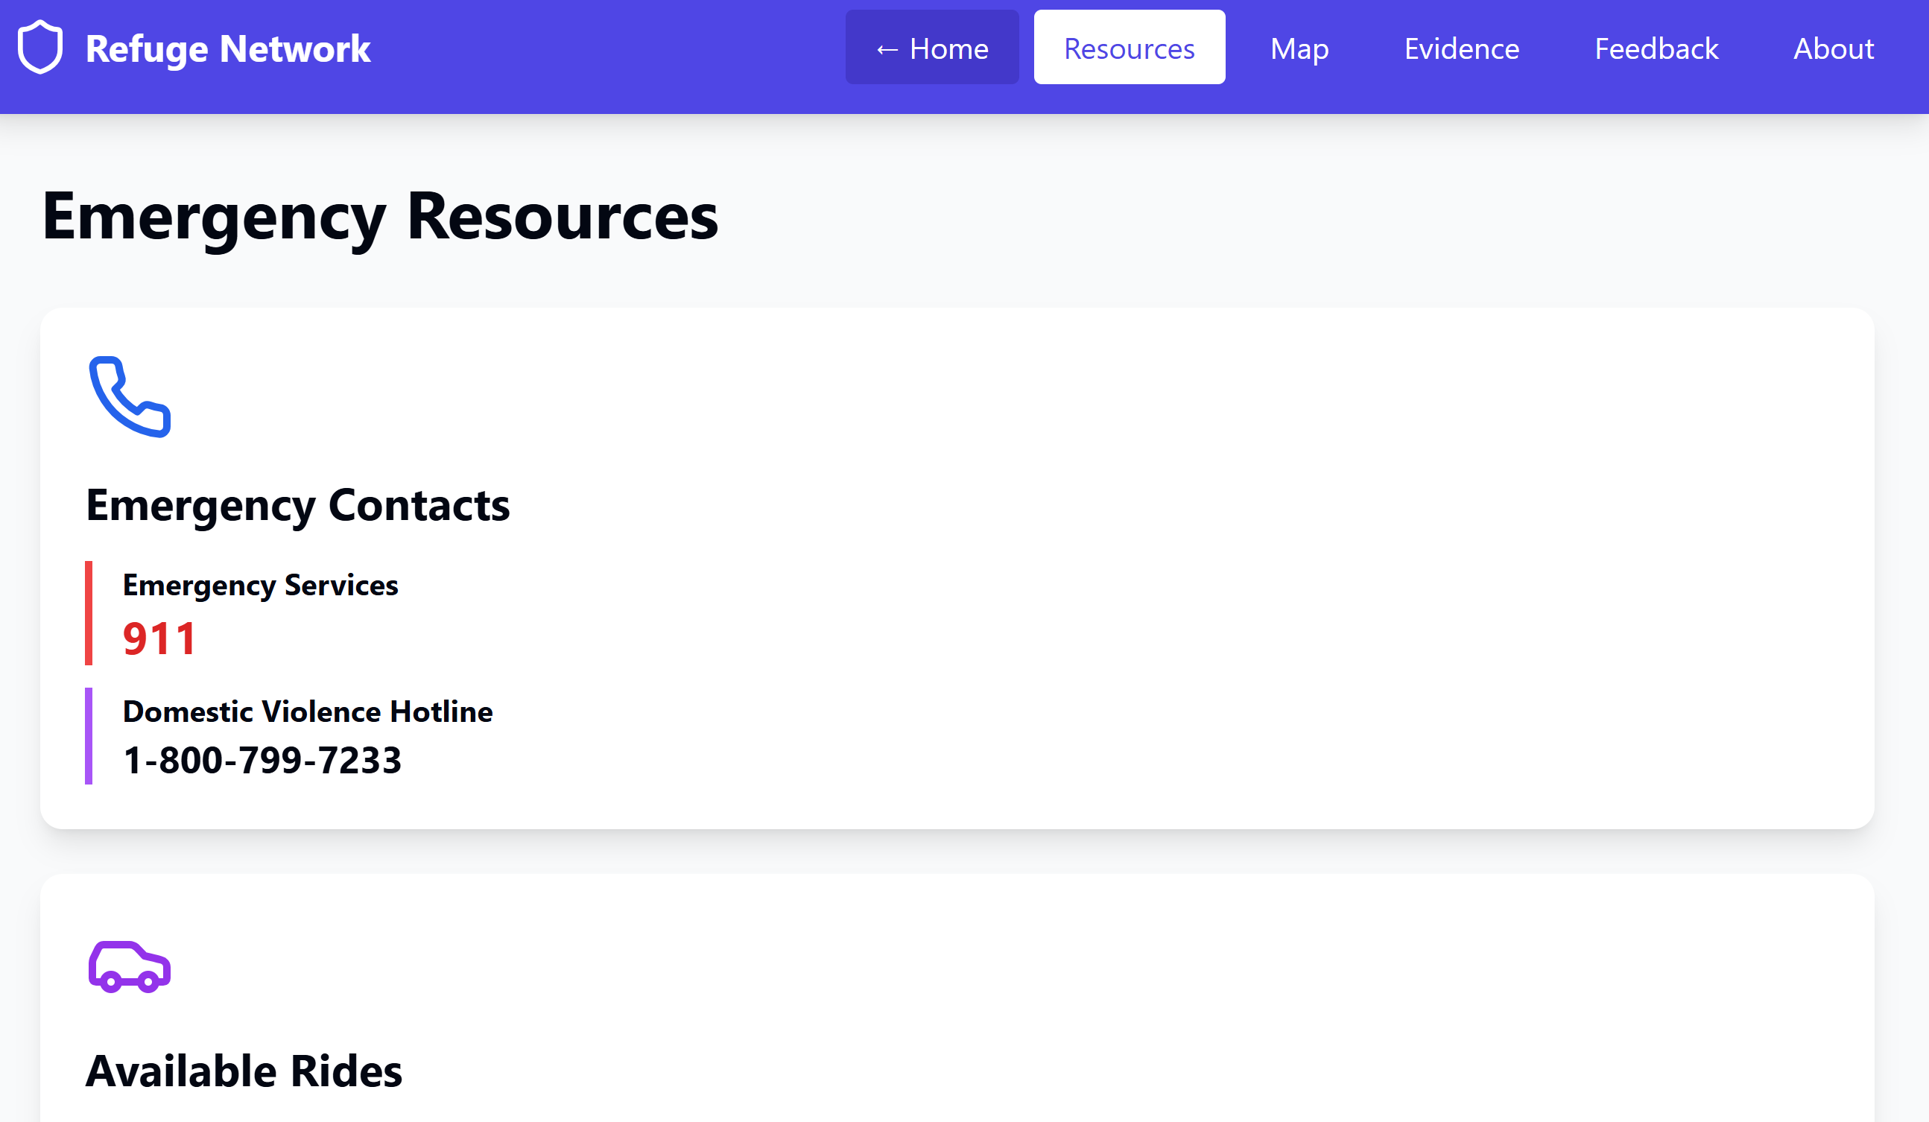Open the Feedback page

[x=1656, y=48]
